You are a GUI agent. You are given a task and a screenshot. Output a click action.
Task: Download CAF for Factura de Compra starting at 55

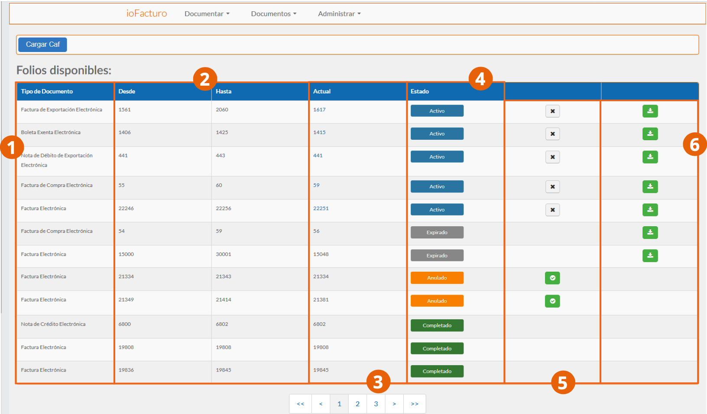pos(650,186)
